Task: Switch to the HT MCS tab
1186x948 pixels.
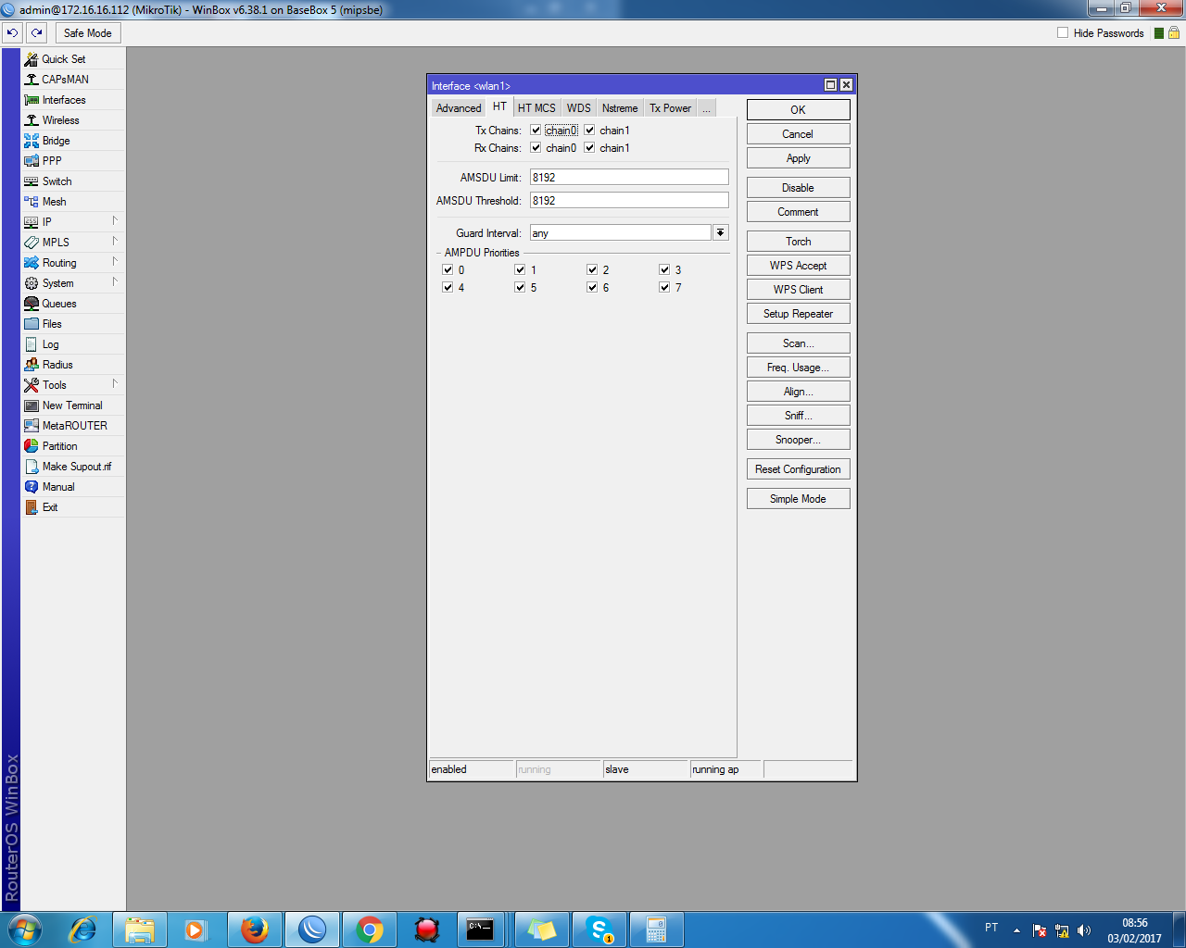Action: (536, 108)
